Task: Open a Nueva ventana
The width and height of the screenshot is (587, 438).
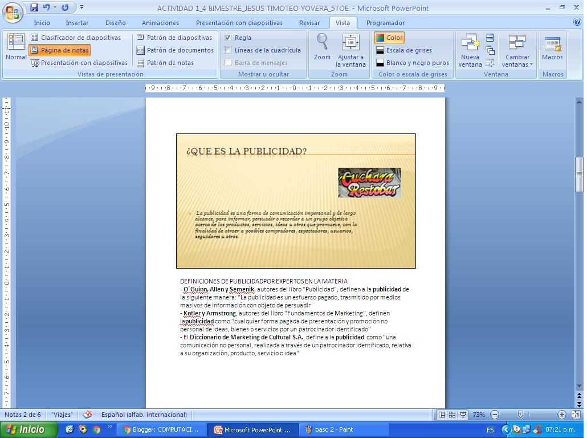Action: pyautogui.click(x=470, y=50)
